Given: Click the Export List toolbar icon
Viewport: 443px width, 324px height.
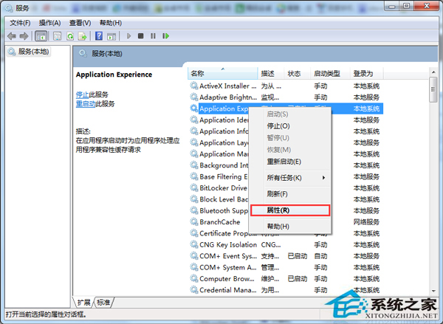Looking at the screenshot, I should click(x=83, y=35).
